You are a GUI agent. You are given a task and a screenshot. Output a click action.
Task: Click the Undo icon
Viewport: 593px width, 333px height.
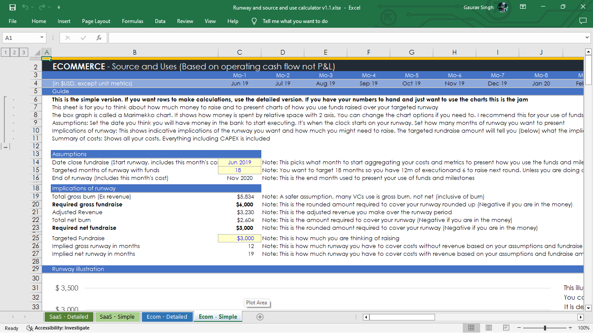tap(25, 7)
